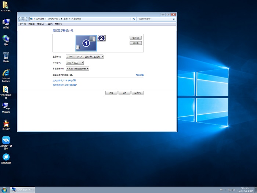Open the Advanced settings (高级设置) link
Image resolution: width=257 pixels, height=193 pixels.
[140, 75]
